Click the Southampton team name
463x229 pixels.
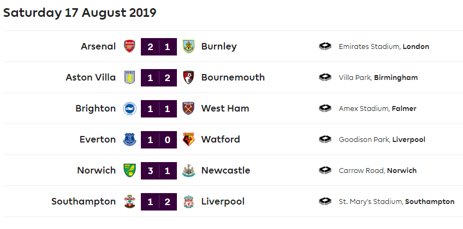84,201
